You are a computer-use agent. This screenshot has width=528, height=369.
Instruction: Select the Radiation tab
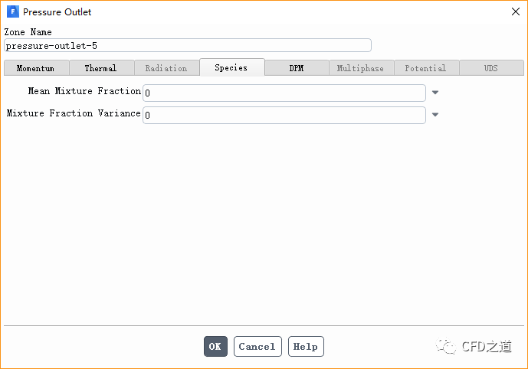(x=166, y=68)
